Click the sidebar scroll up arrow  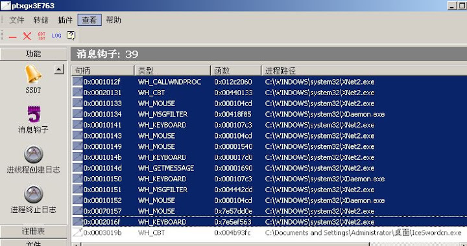point(59,69)
